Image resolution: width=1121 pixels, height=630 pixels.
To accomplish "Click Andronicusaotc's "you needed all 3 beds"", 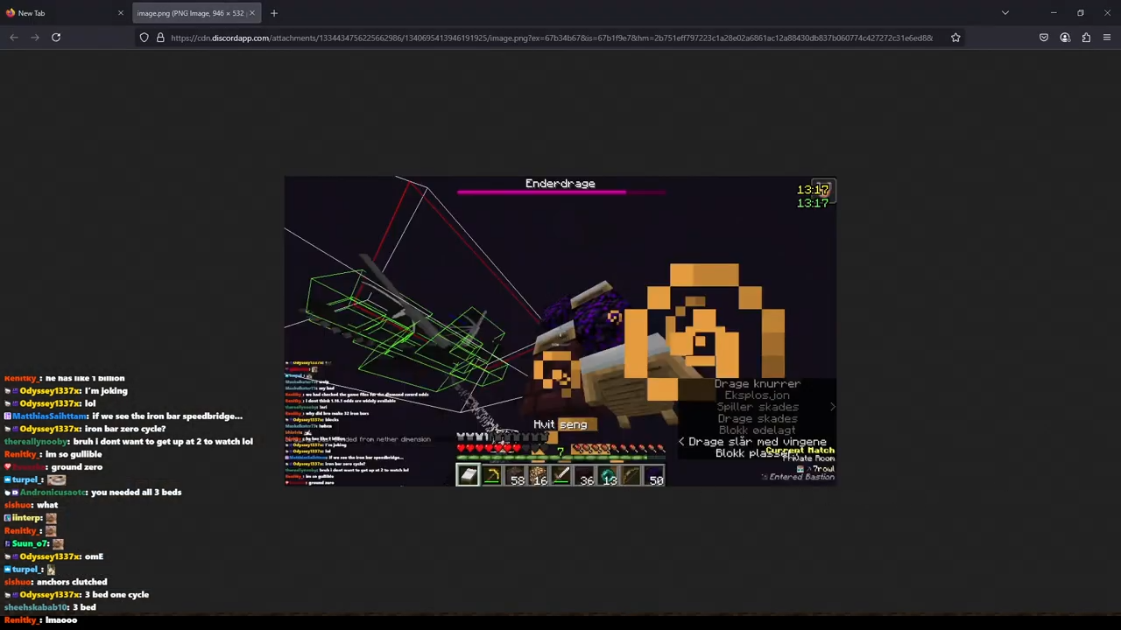I will click(93, 493).
